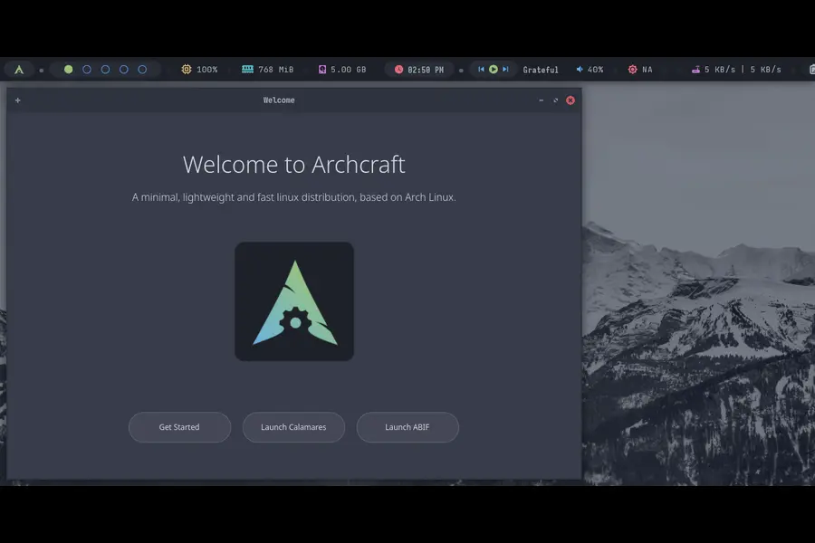815x543 pixels.
Task: Click the network speed icon
Action: (695, 70)
